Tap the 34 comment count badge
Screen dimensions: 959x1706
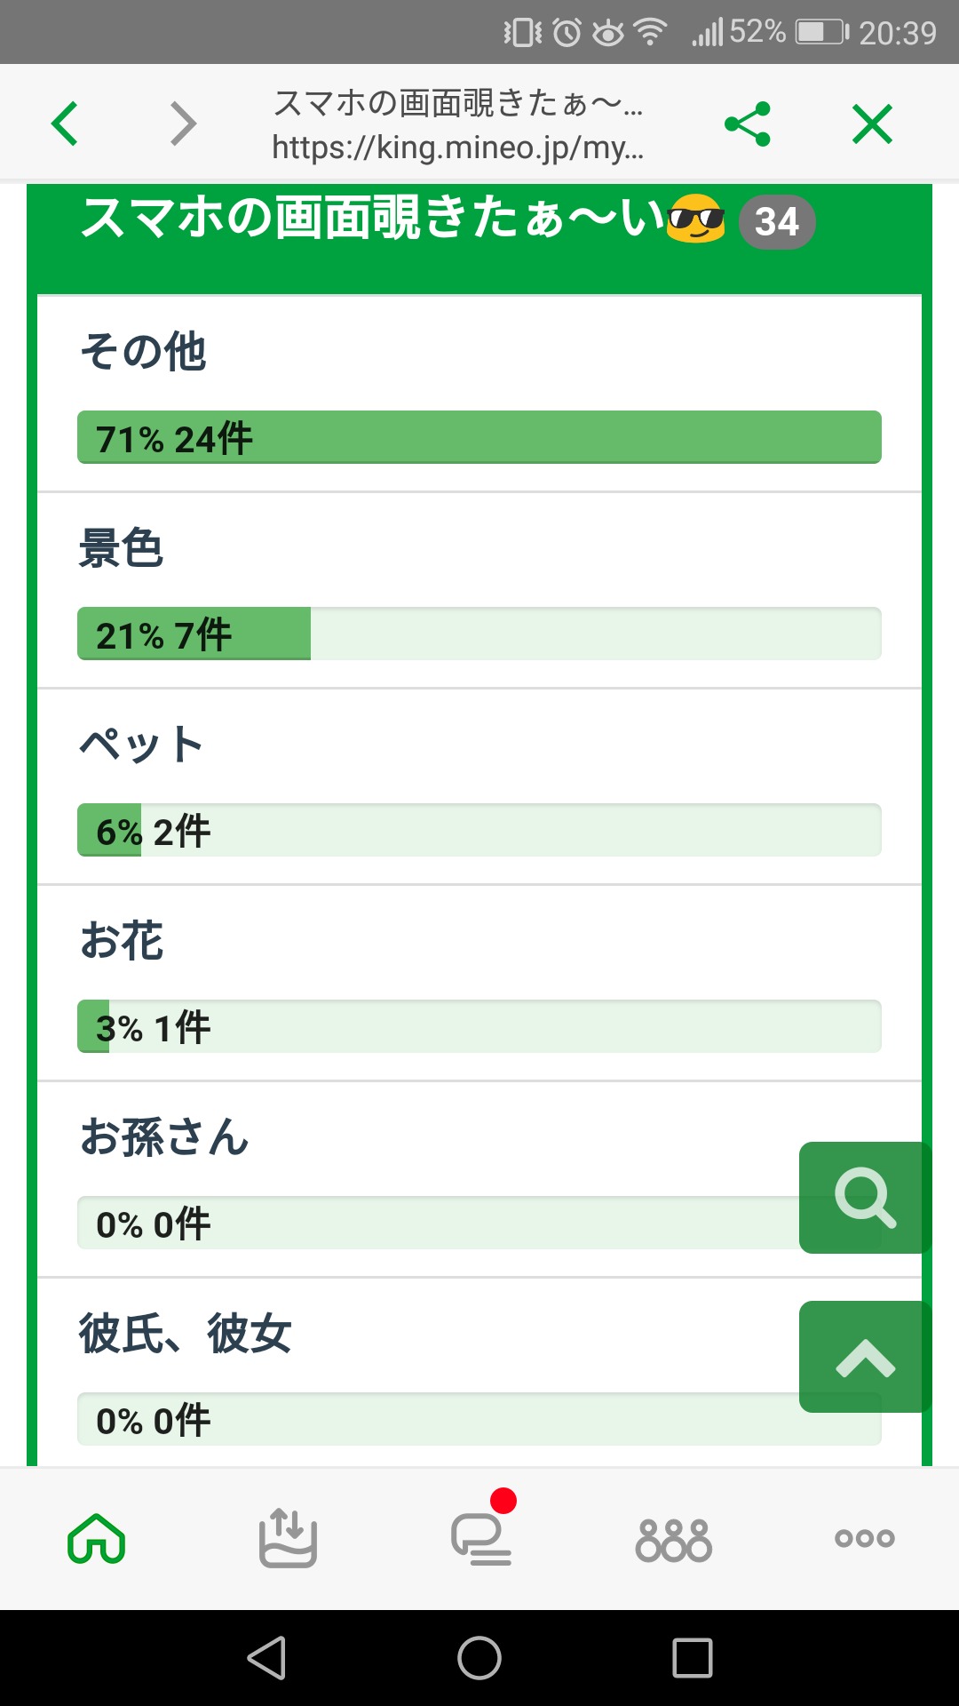pyautogui.click(x=777, y=221)
